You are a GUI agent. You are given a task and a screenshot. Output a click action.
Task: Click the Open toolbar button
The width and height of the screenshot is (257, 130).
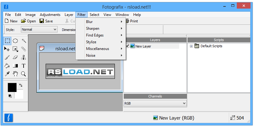coord(28,21)
